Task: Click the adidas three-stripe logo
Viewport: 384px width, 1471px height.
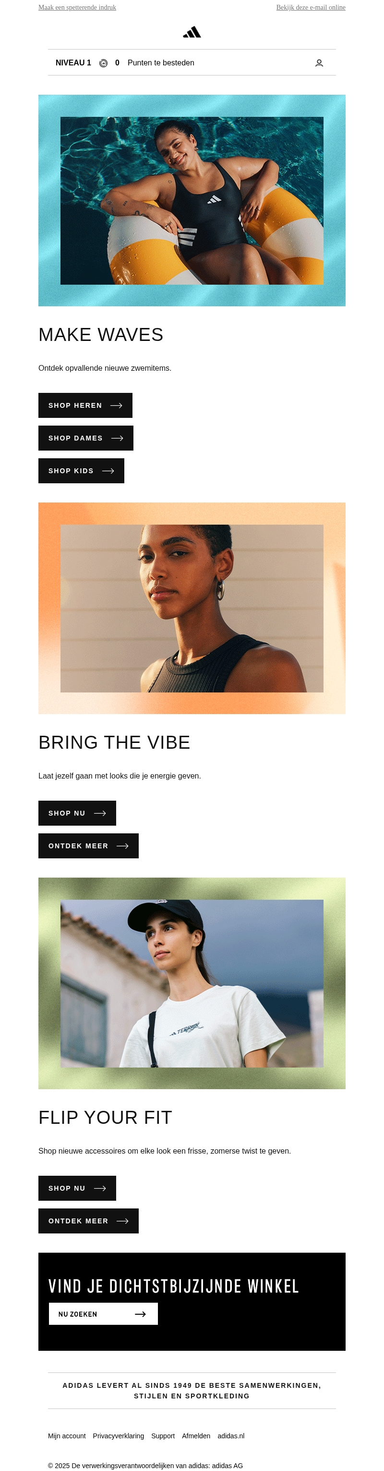Action: 192,32
